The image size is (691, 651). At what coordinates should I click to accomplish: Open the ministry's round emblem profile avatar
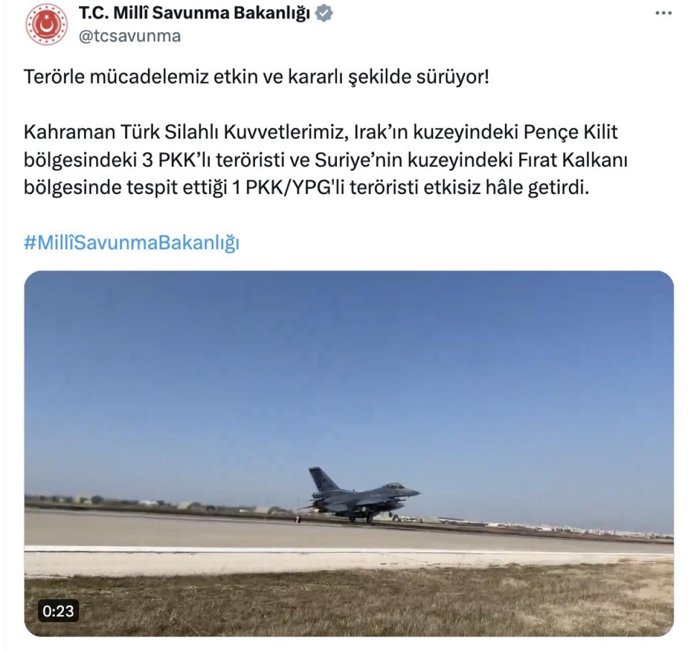(x=47, y=24)
